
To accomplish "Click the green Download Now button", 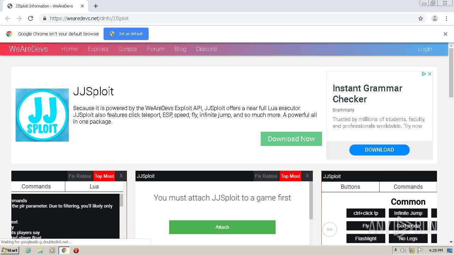I will click(x=291, y=139).
